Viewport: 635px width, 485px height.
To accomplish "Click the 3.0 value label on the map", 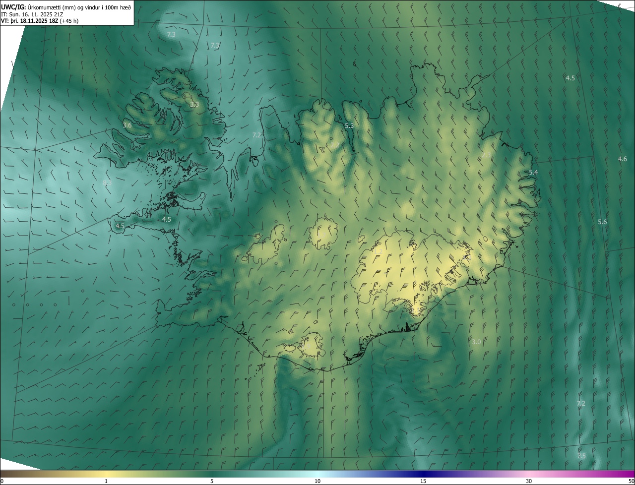I will click(x=476, y=342).
